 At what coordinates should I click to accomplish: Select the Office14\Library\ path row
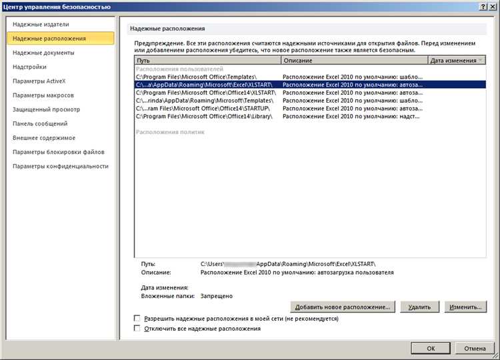pyautogui.click(x=310, y=117)
